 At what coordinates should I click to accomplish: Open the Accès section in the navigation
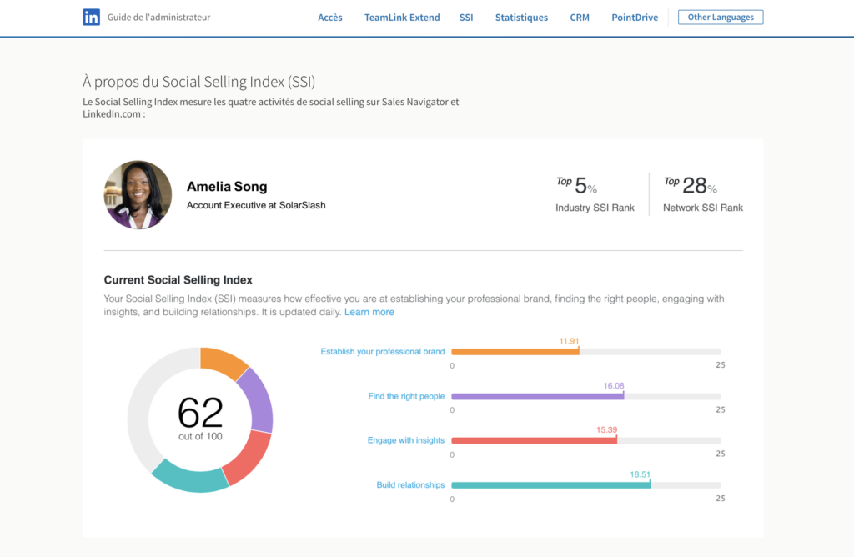[330, 17]
